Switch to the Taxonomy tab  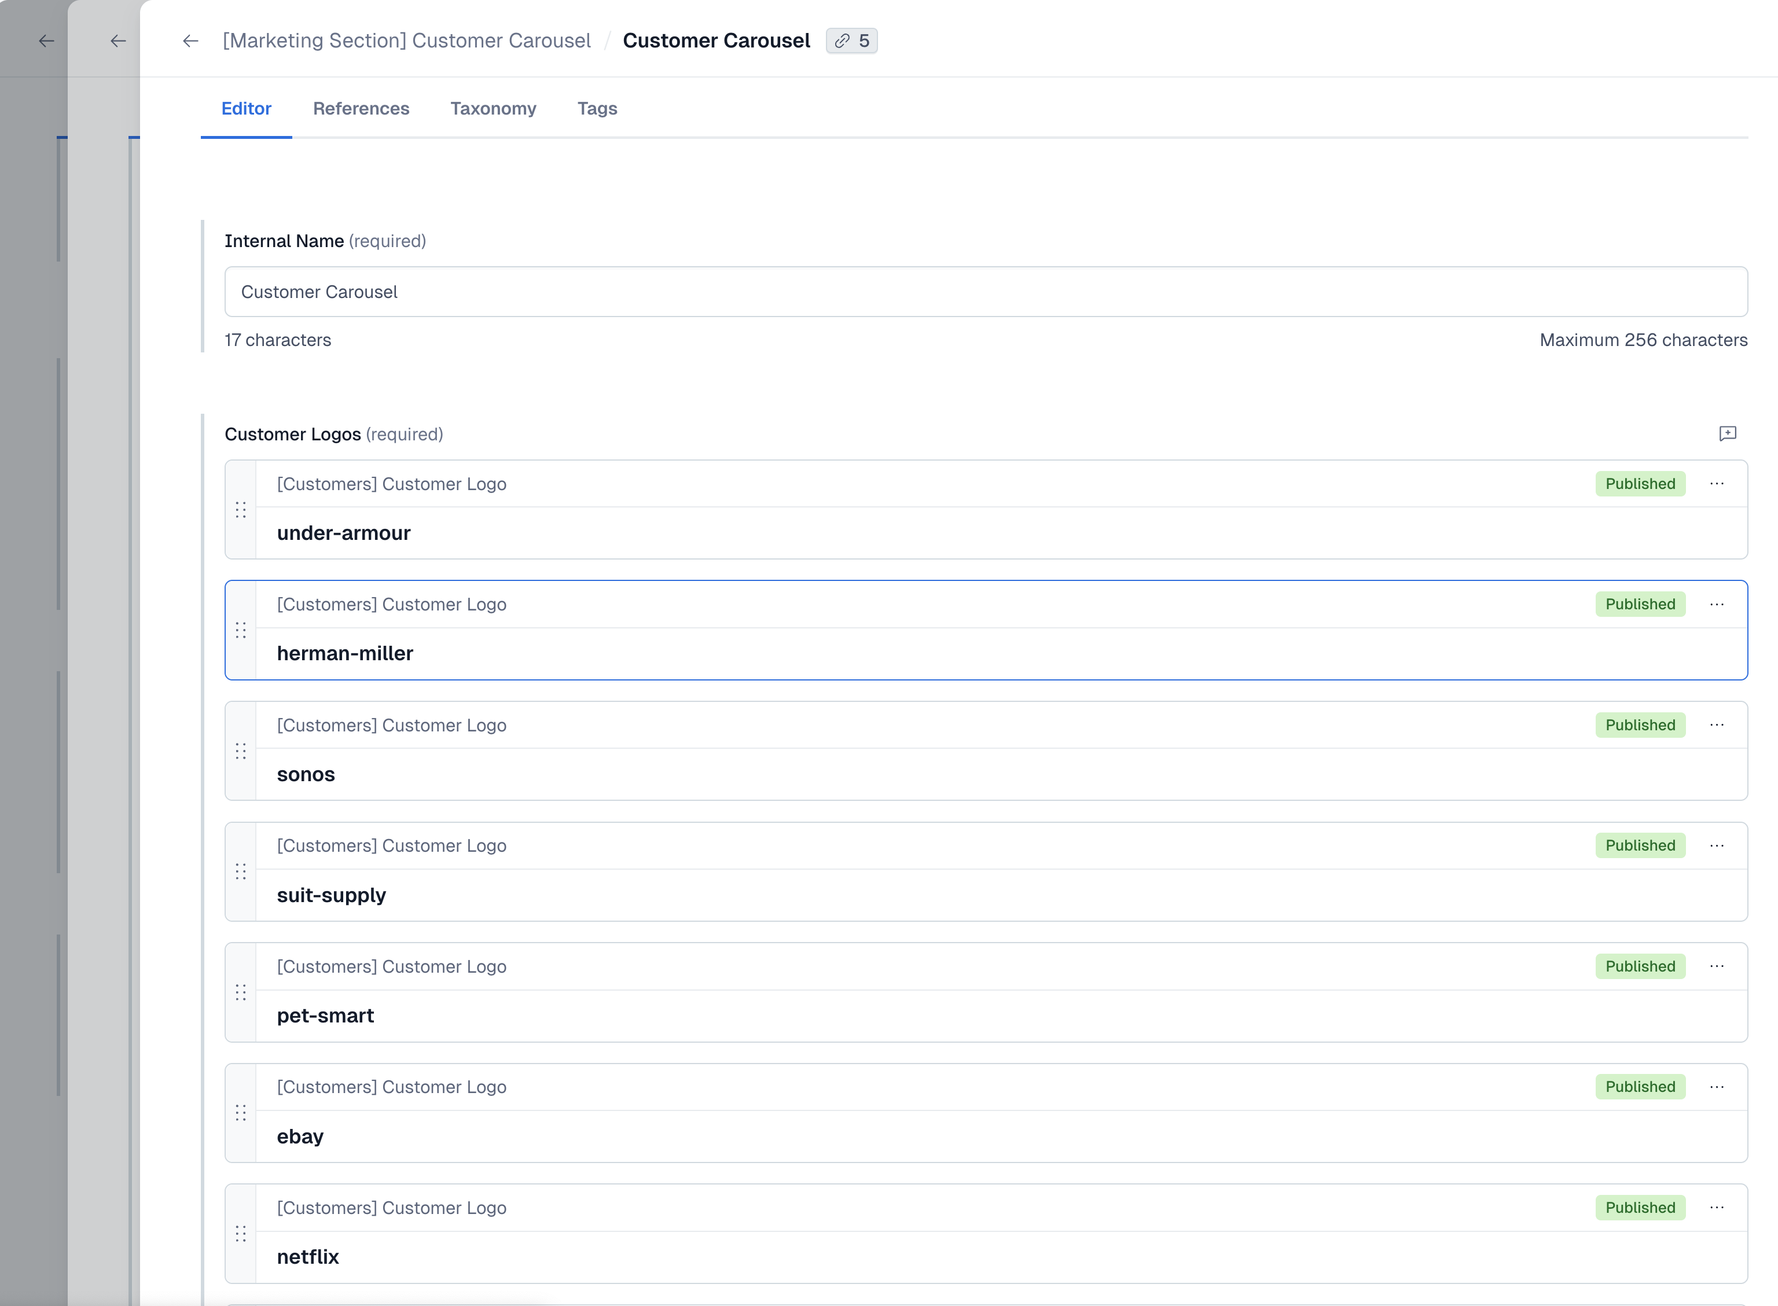click(493, 109)
